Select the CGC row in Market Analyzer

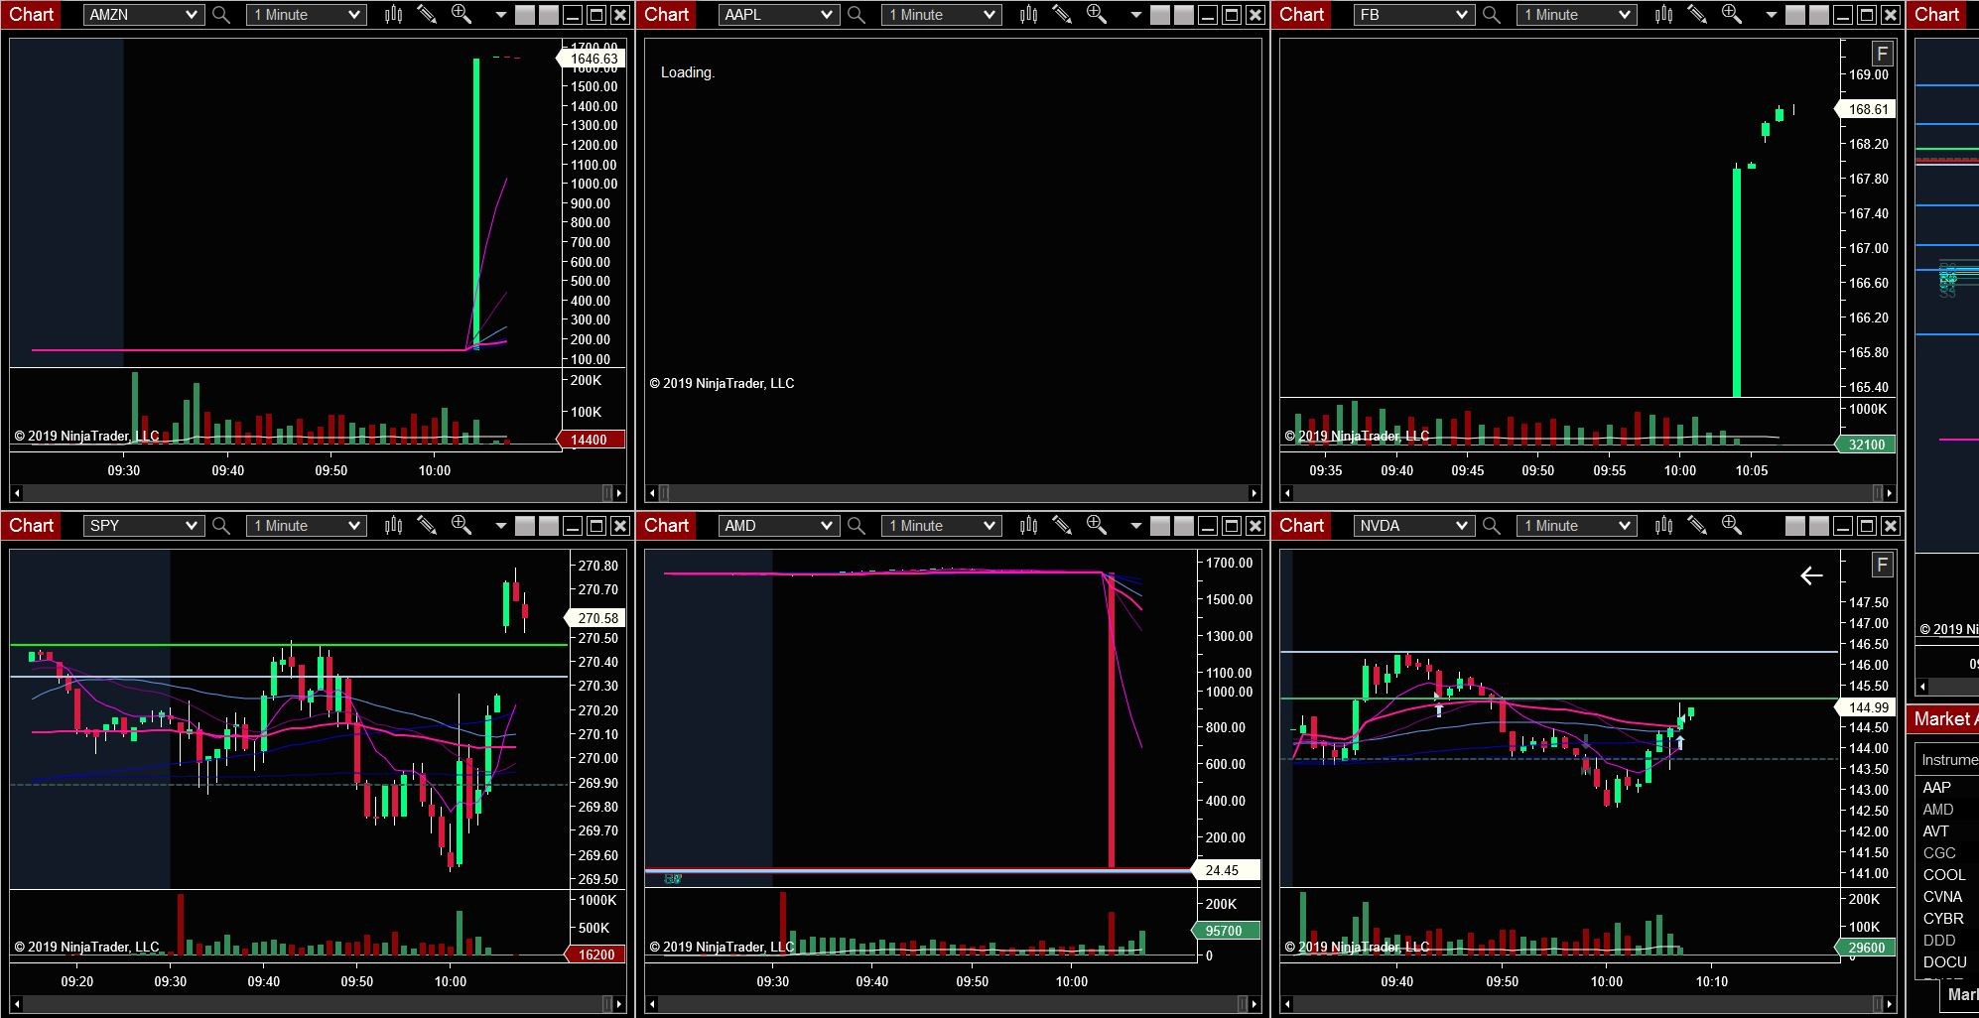[1947, 853]
